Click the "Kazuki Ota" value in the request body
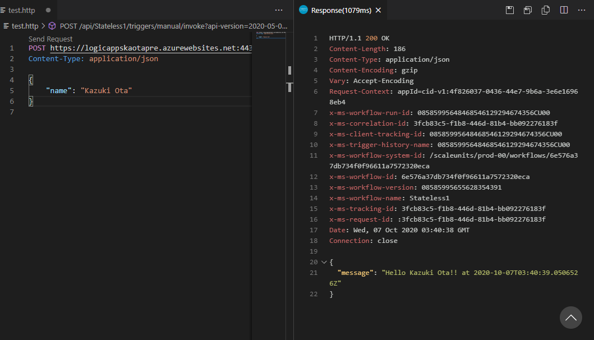 pos(106,90)
